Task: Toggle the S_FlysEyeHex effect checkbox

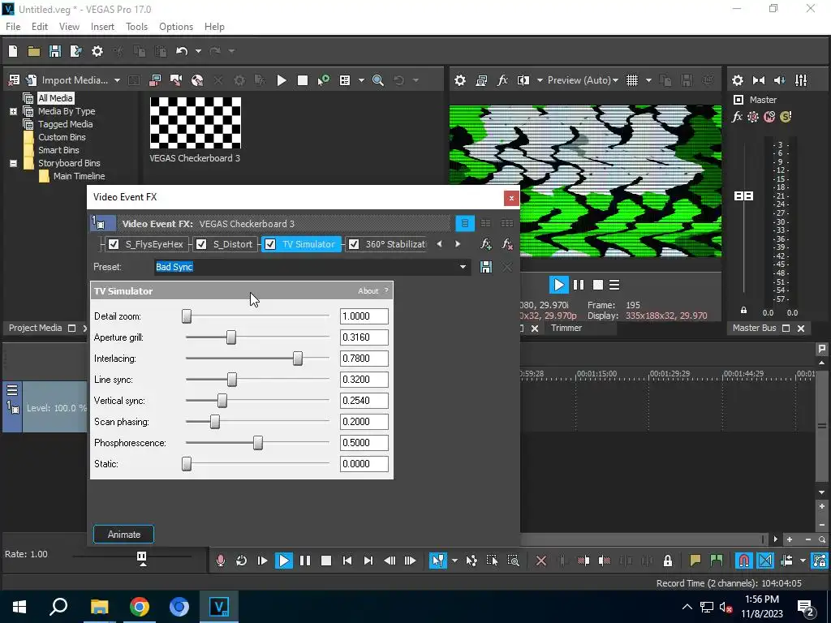Action: [114, 244]
